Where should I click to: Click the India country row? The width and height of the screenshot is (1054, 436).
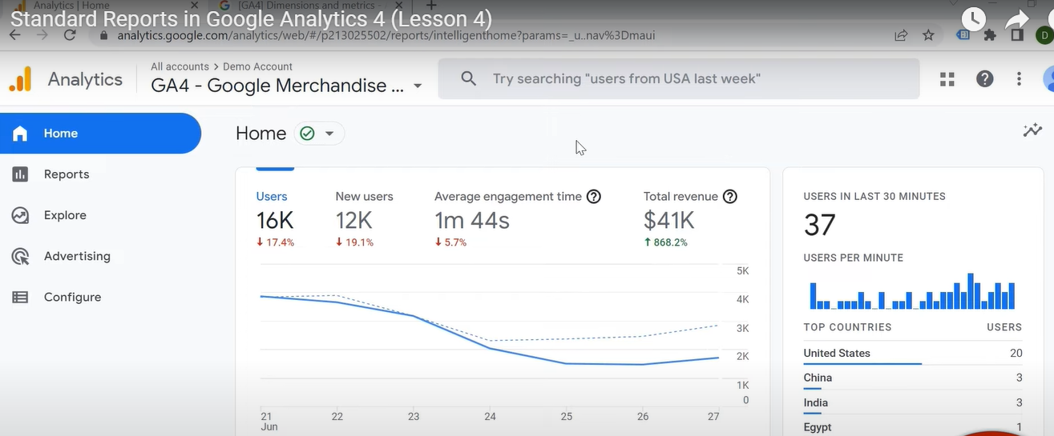pyautogui.click(x=912, y=402)
